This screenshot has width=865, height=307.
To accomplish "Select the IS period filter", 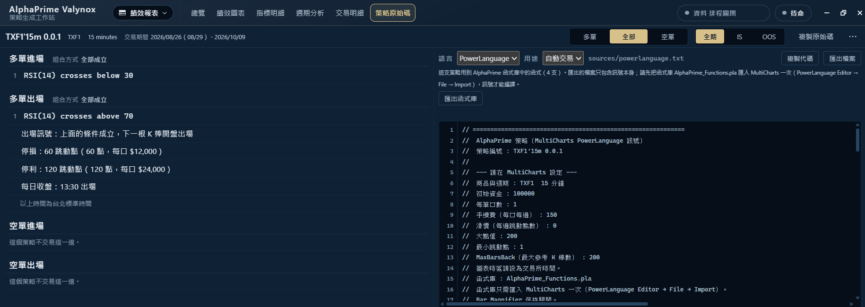I will [x=739, y=36].
